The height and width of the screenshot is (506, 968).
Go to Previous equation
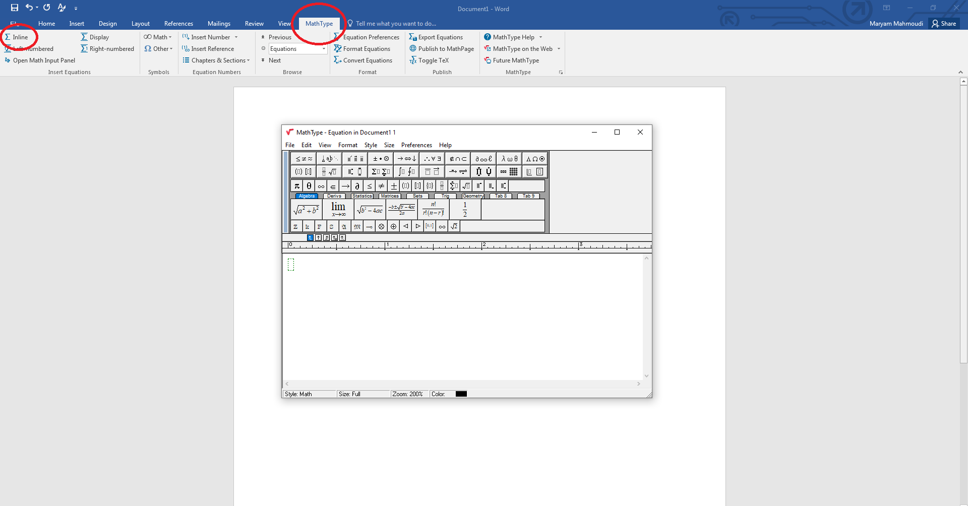point(276,37)
